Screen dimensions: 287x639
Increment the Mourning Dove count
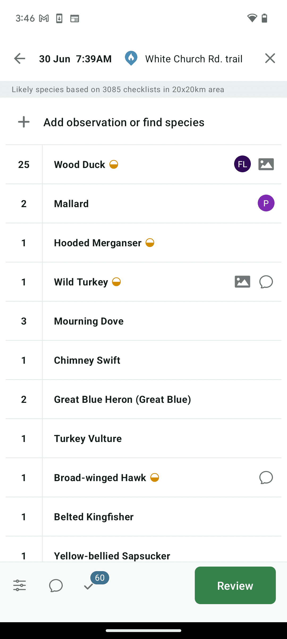pyautogui.click(x=24, y=321)
